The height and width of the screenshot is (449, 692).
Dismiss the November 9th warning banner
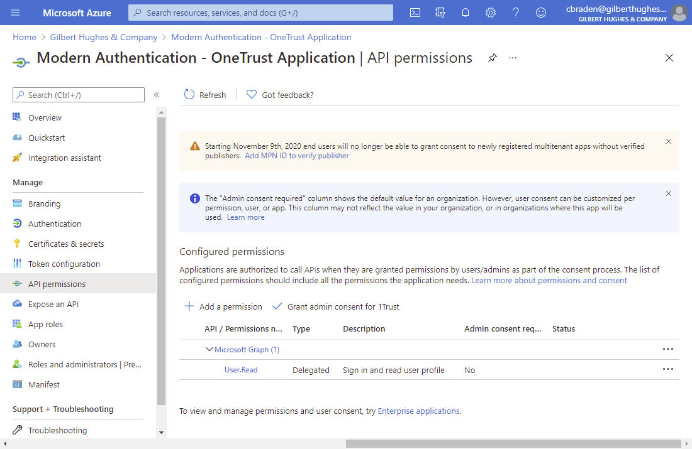(669, 141)
